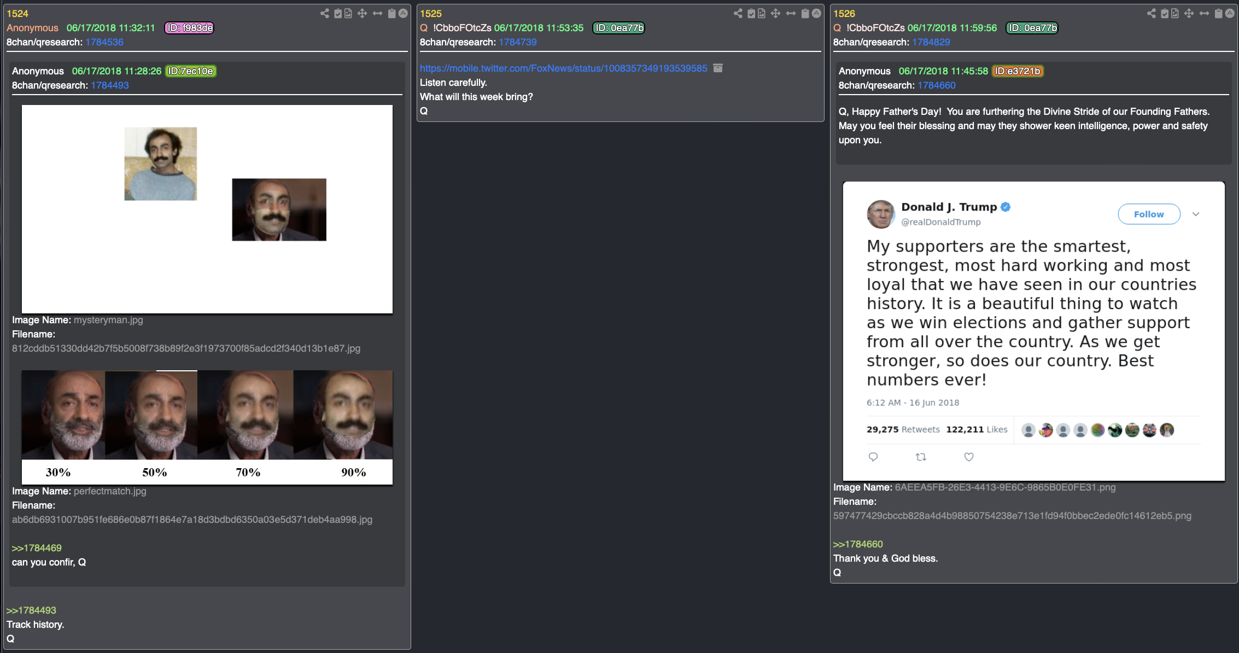The image size is (1239, 653).
Task: Click the blue verified badge next to Donald J. Trump
Action: (1006, 207)
